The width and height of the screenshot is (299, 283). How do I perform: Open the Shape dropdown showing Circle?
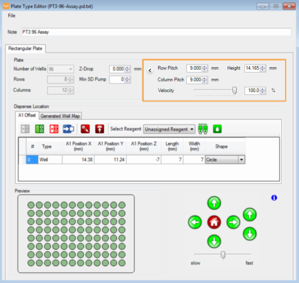tap(241, 160)
